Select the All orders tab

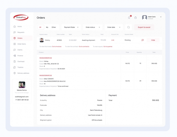pyautogui.click(x=41, y=27)
